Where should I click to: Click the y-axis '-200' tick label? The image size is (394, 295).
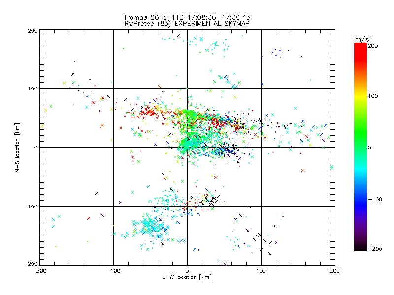pos(31,264)
